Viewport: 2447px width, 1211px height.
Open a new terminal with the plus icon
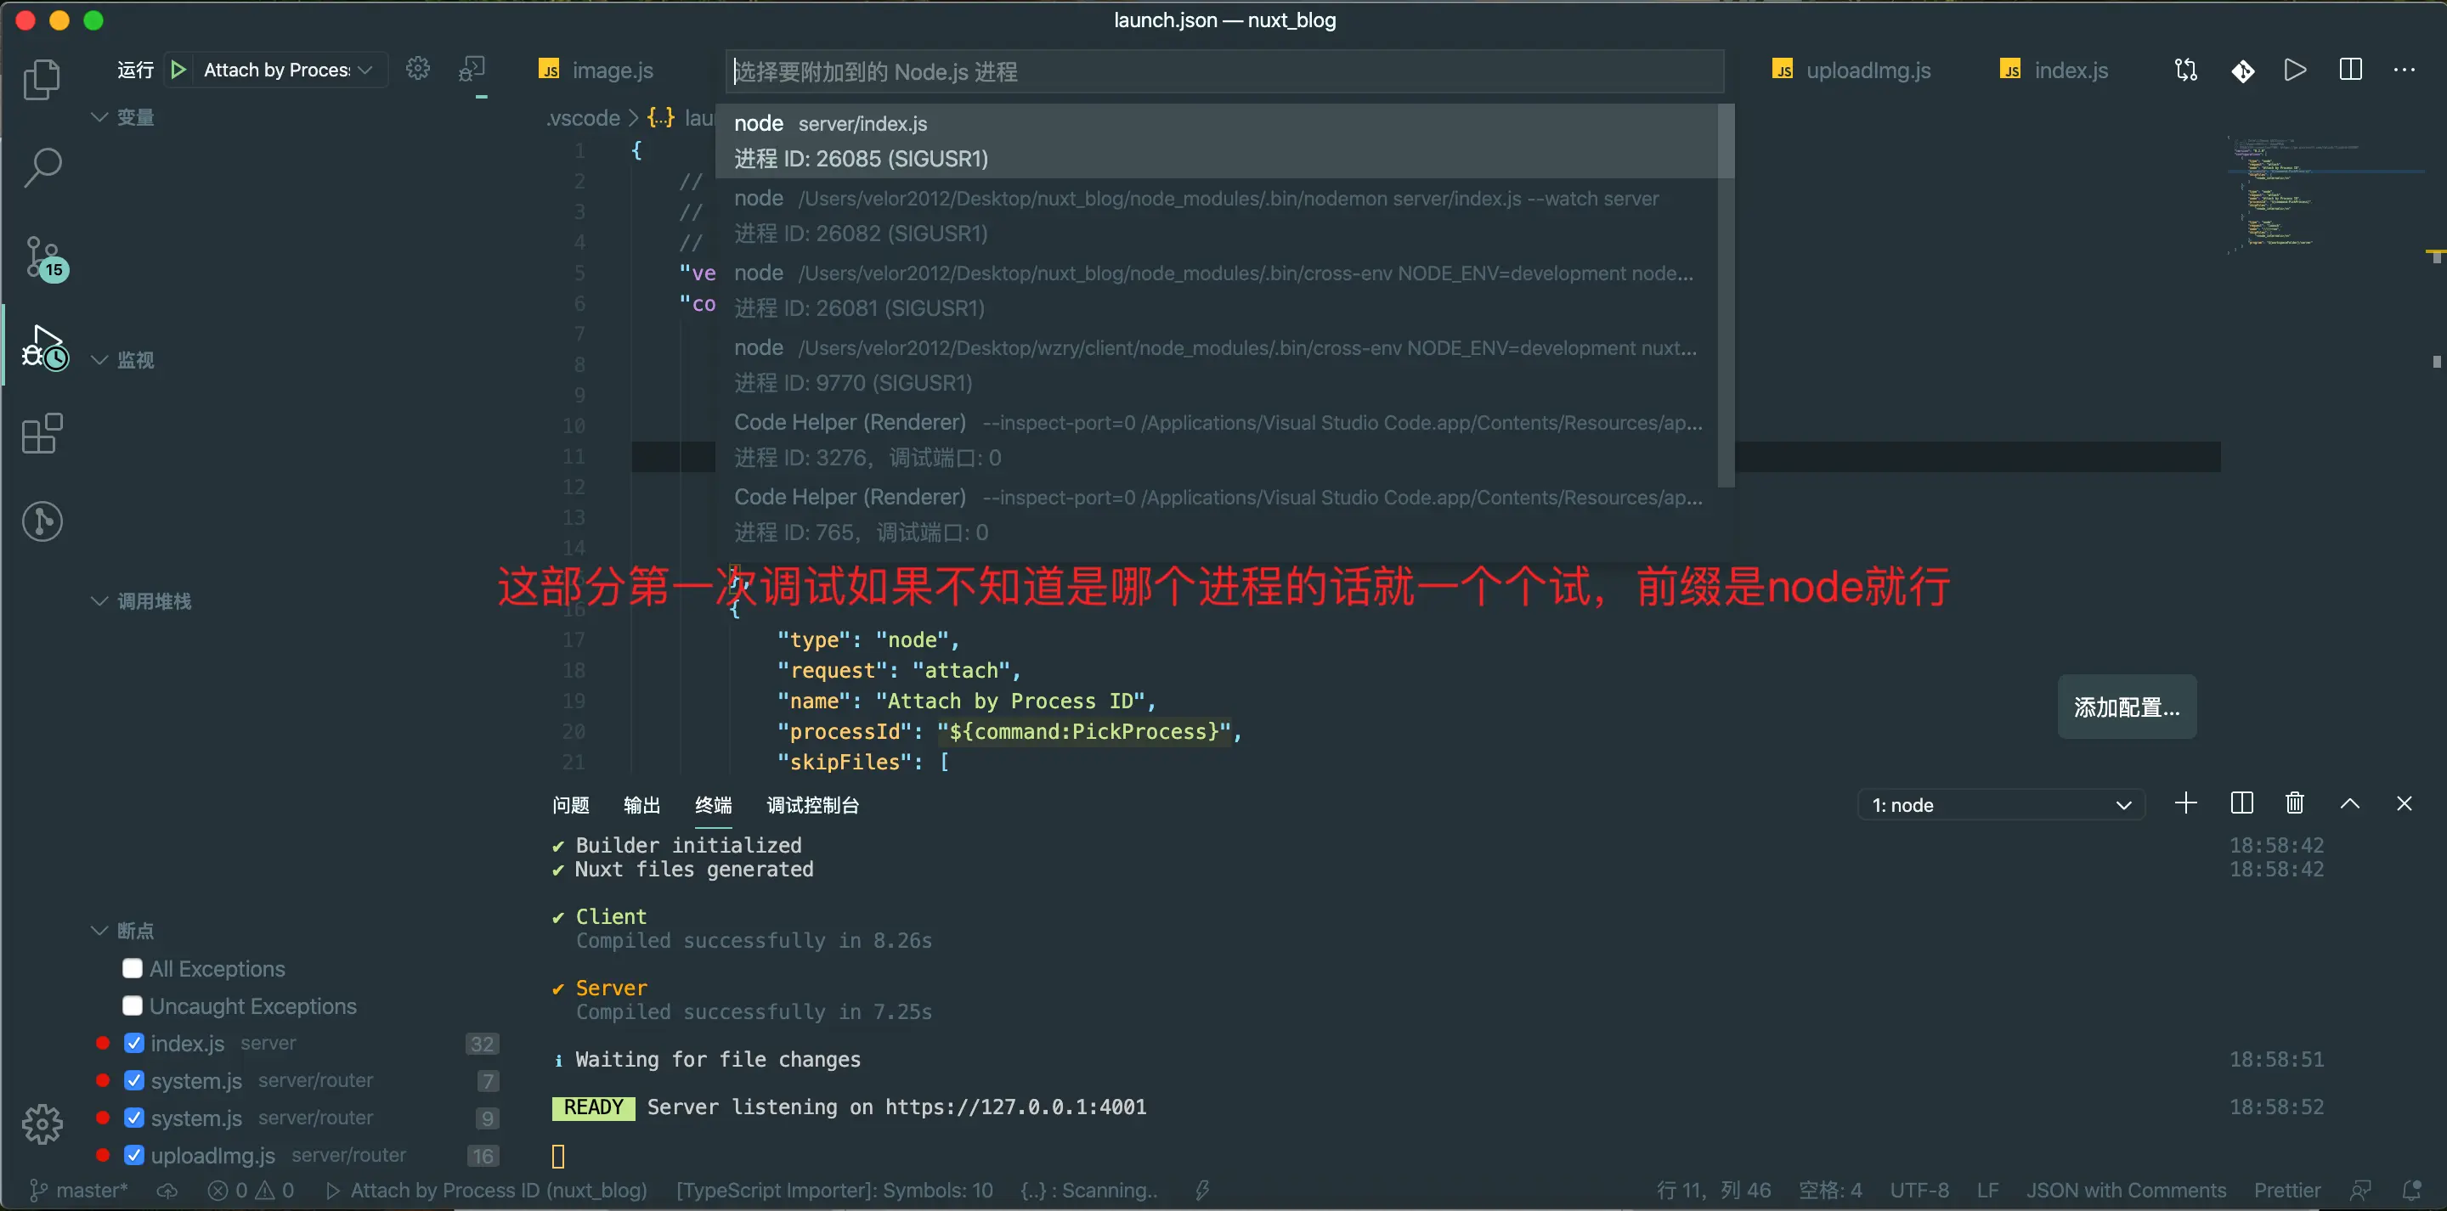[x=2186, y=803]
